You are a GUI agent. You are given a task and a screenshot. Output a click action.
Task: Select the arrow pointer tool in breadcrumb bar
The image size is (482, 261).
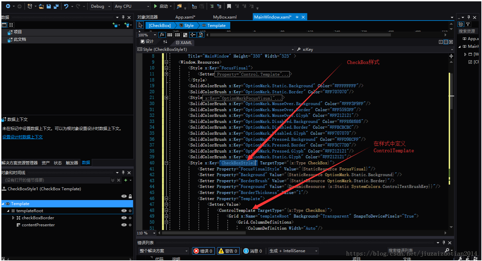point(140,25)
